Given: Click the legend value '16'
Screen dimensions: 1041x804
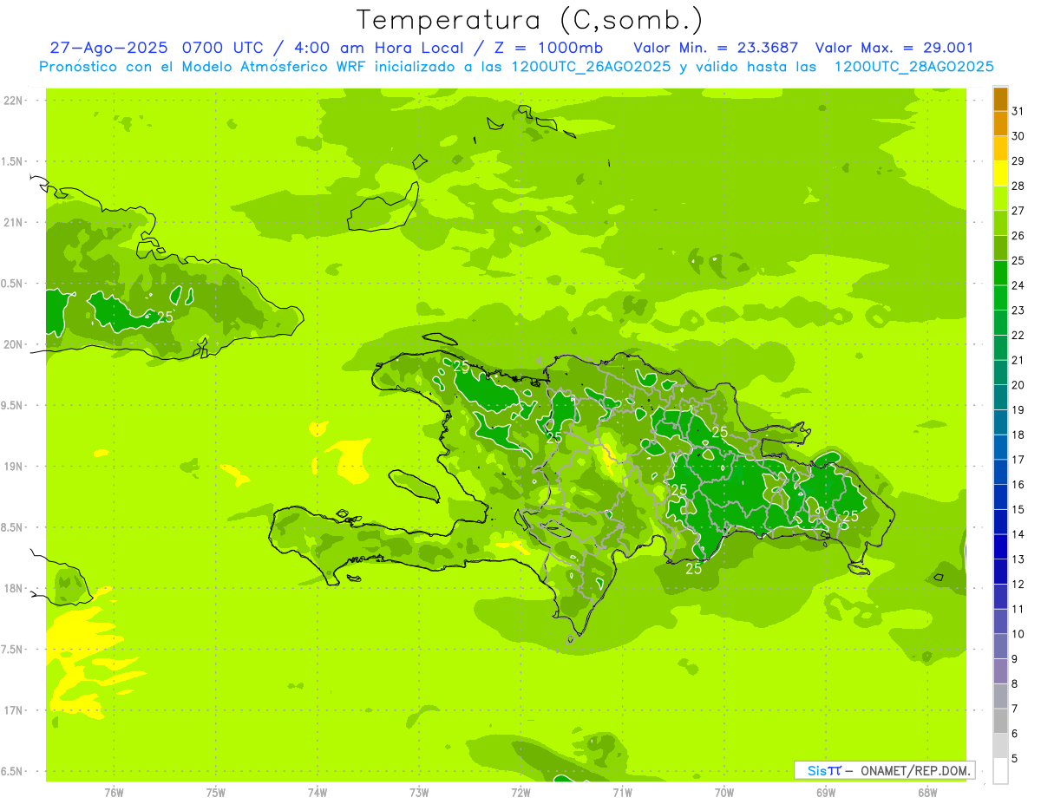Looking at the screenshot, I should (1018, 484).
